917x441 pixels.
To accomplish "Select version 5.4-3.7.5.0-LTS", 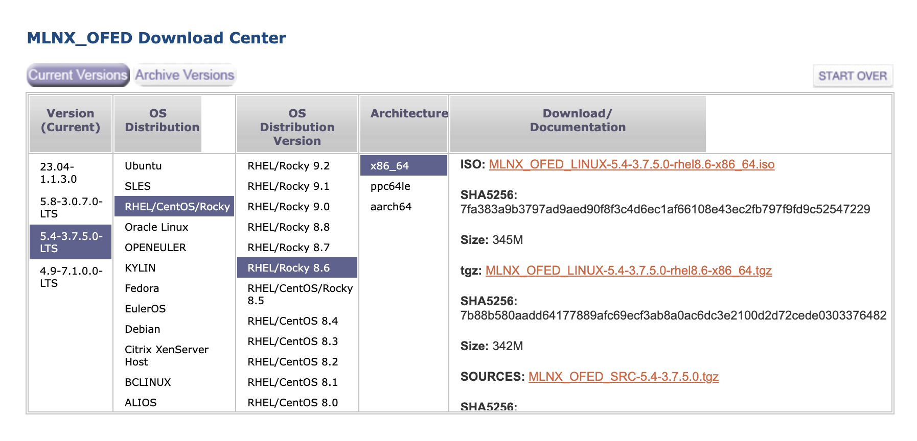I will (71, 242).
